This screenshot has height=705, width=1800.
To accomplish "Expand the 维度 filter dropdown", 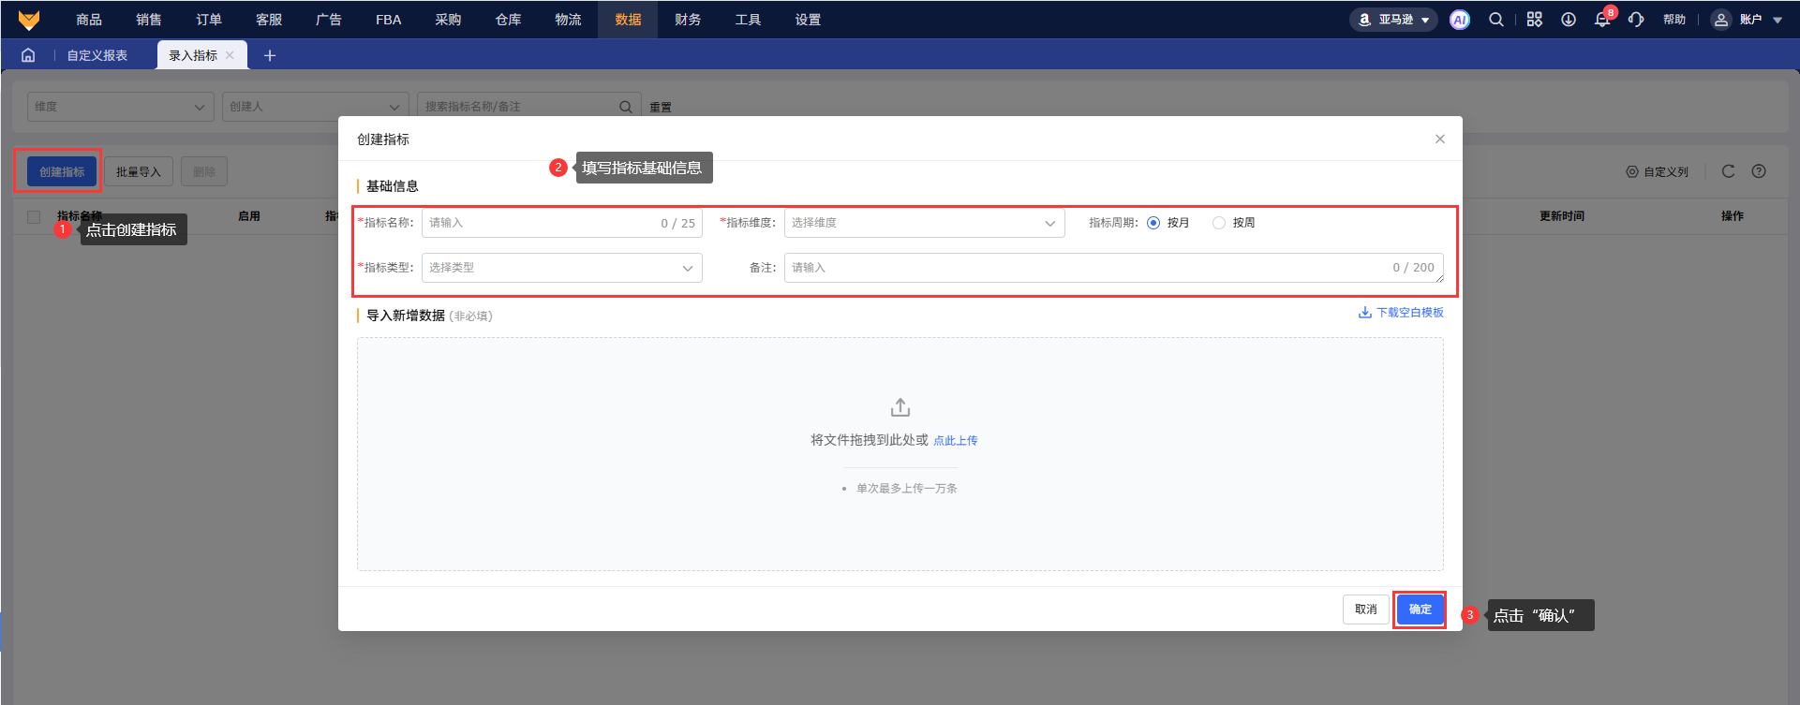I will click(121, 107).
